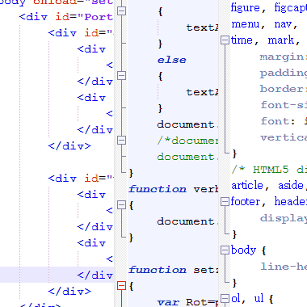Collapse the function verk body fold marker

click(122, 204)
